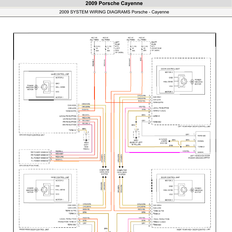Click the vertical "RED/BLK" wire label
This screenshot has width=232, height=232.
(93, 63)
